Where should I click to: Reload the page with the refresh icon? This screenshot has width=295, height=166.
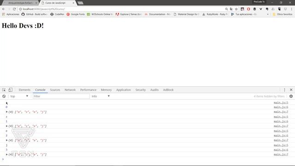tap(14, 9)
